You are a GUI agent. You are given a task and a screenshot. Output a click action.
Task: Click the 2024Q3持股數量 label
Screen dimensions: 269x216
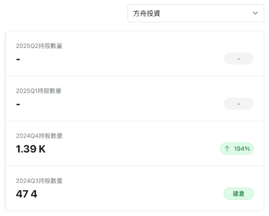(x=39, y=180)
